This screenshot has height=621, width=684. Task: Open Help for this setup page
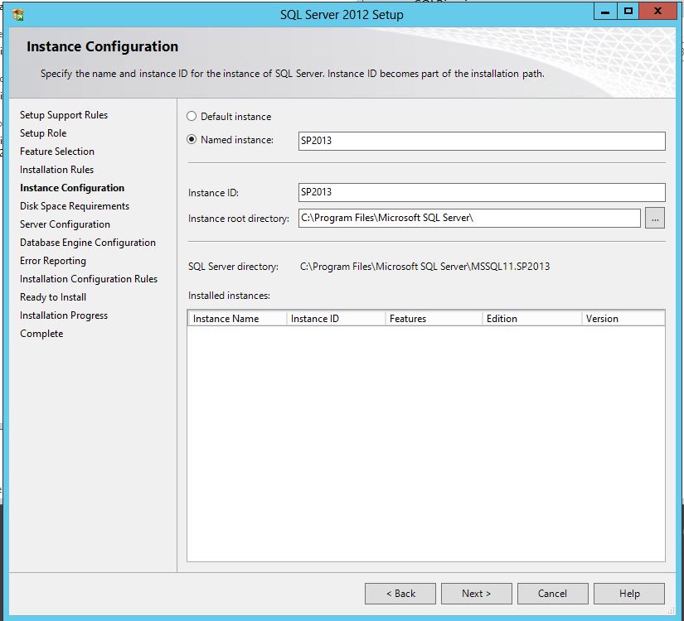click(x=629, y=594)
